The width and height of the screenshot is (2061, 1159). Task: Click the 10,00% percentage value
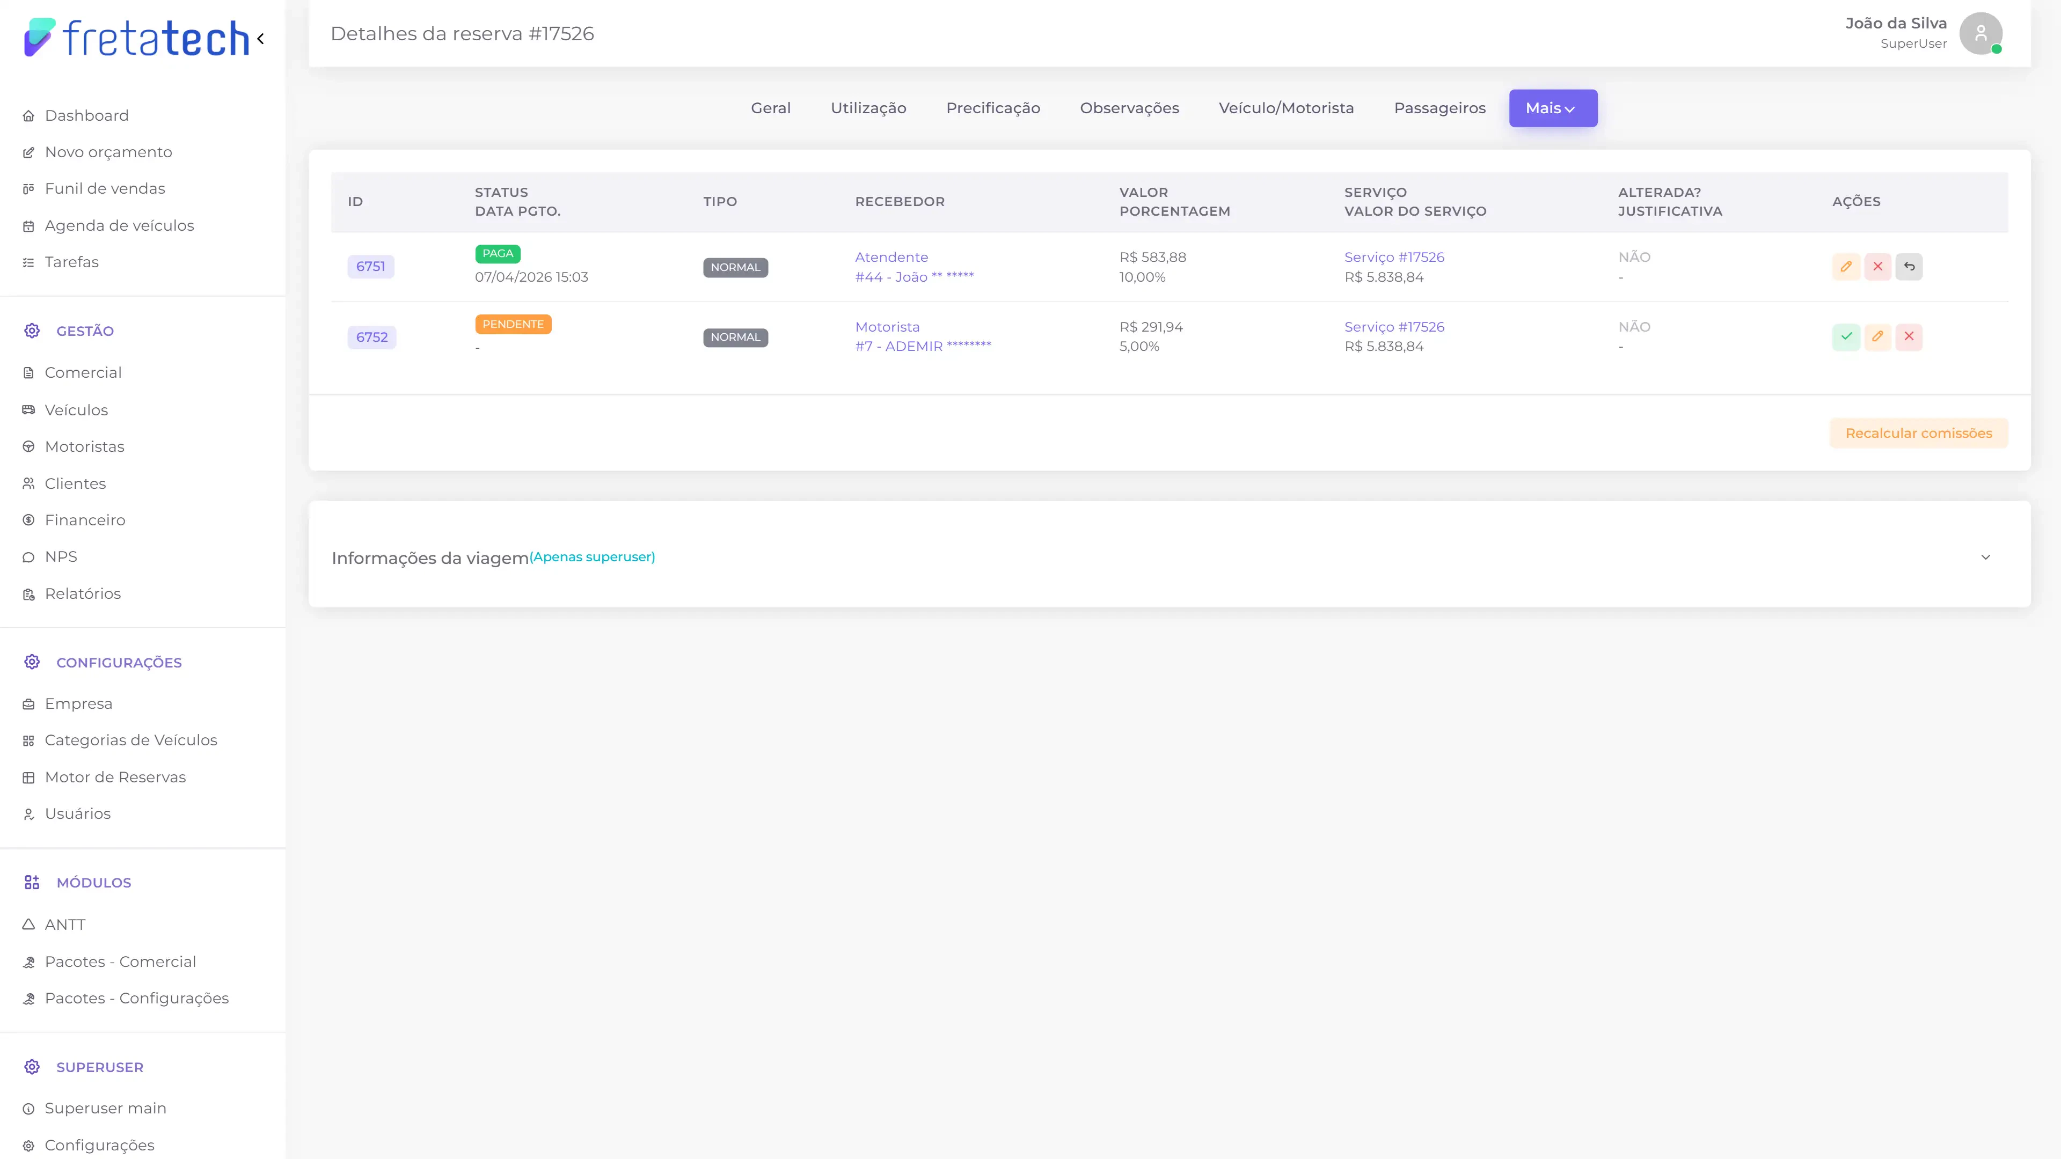tap(1142, 277)
